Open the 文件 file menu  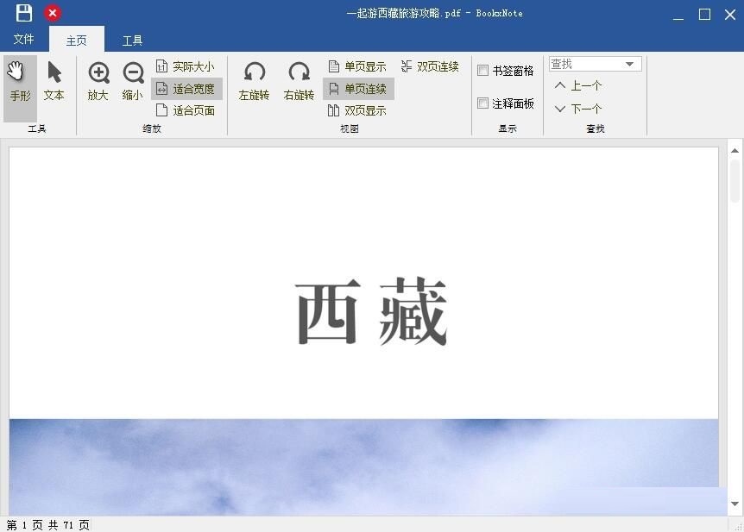[x=23, y=39]
